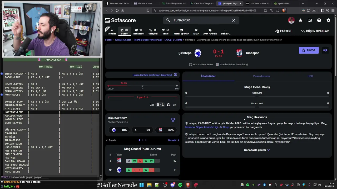Click edit icon next to Hasan Canteki
Viewport: 337px width, 189px height.
tap(175, 75)
